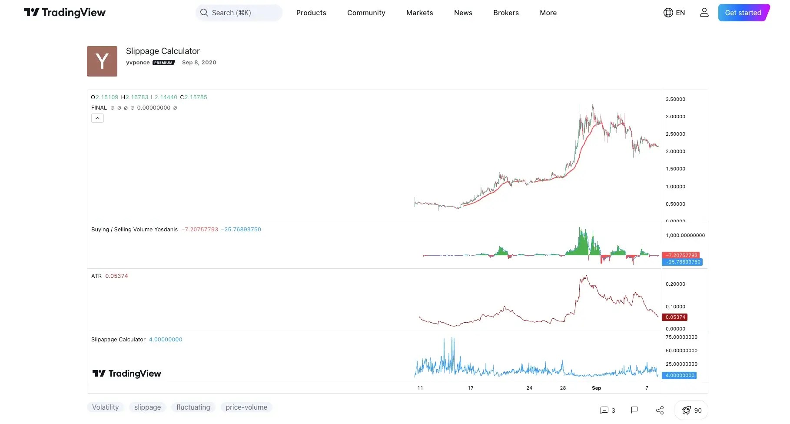This screenshot has width=790, height=424.
Task: Click the yvponce avatar thumbnail
Action: pyautogui.click(x=102, y=61)
